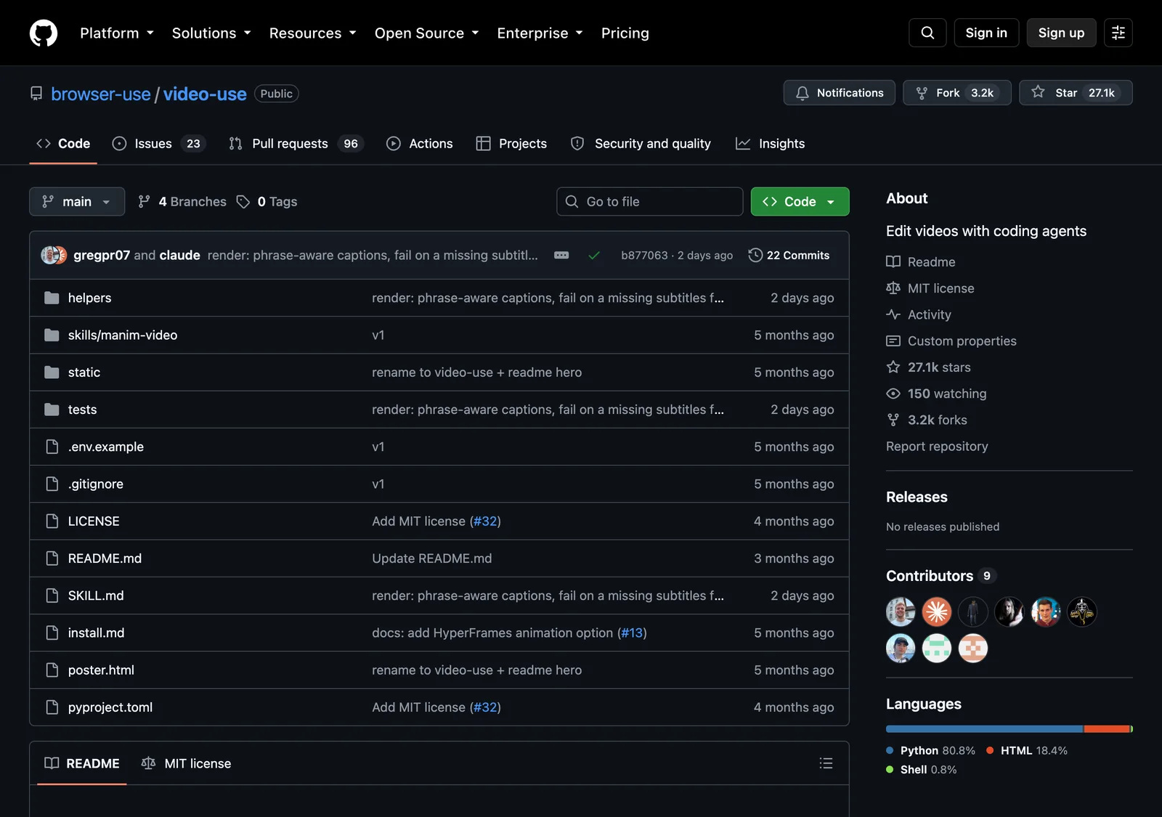Viewport: 1162px width, 817px height.
Task: View 22 Commits history
Action: coord(789,256)
